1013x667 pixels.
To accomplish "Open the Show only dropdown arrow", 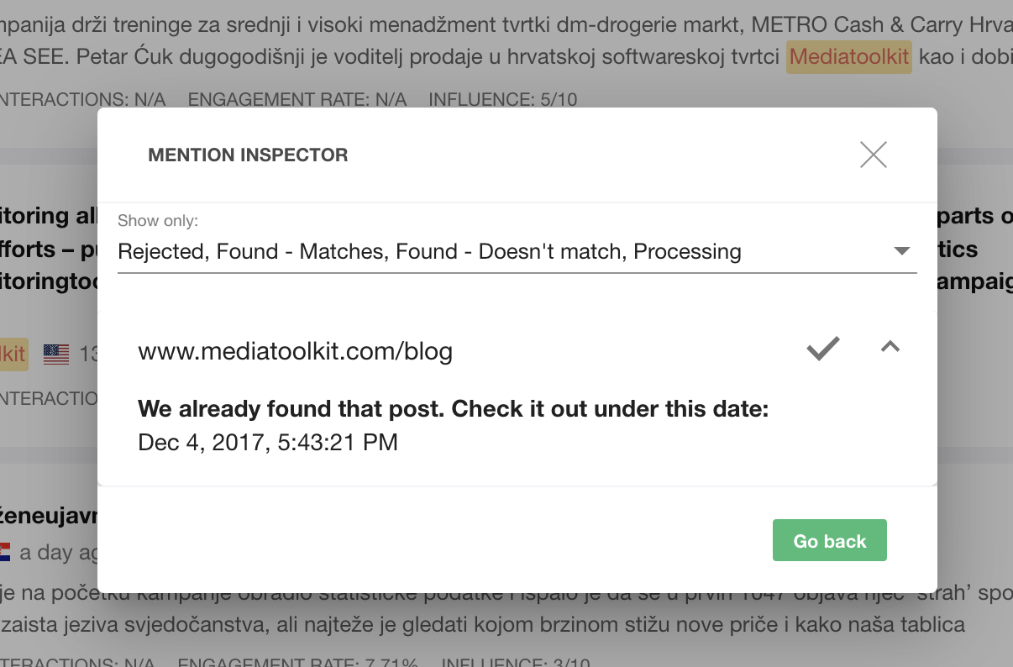I will click(902, 251).
